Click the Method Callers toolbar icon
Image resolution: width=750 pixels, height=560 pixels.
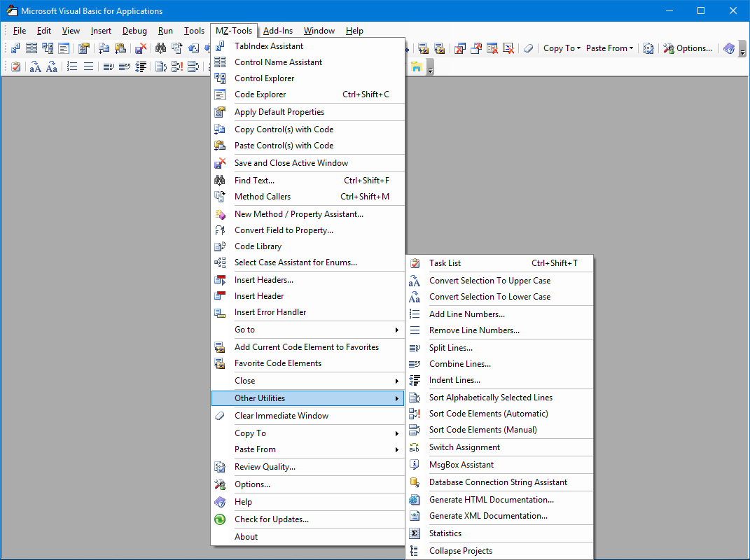(x=177, y=48)
